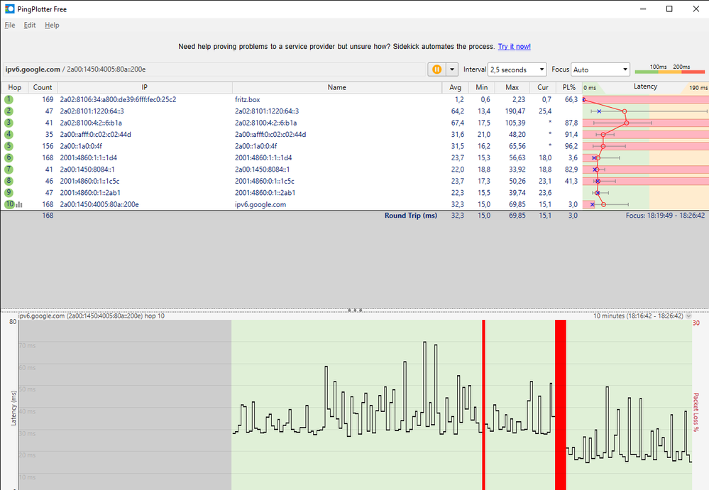Click the hop 3 latency graph red marker
Screen dimensions: 709x490
626,123
